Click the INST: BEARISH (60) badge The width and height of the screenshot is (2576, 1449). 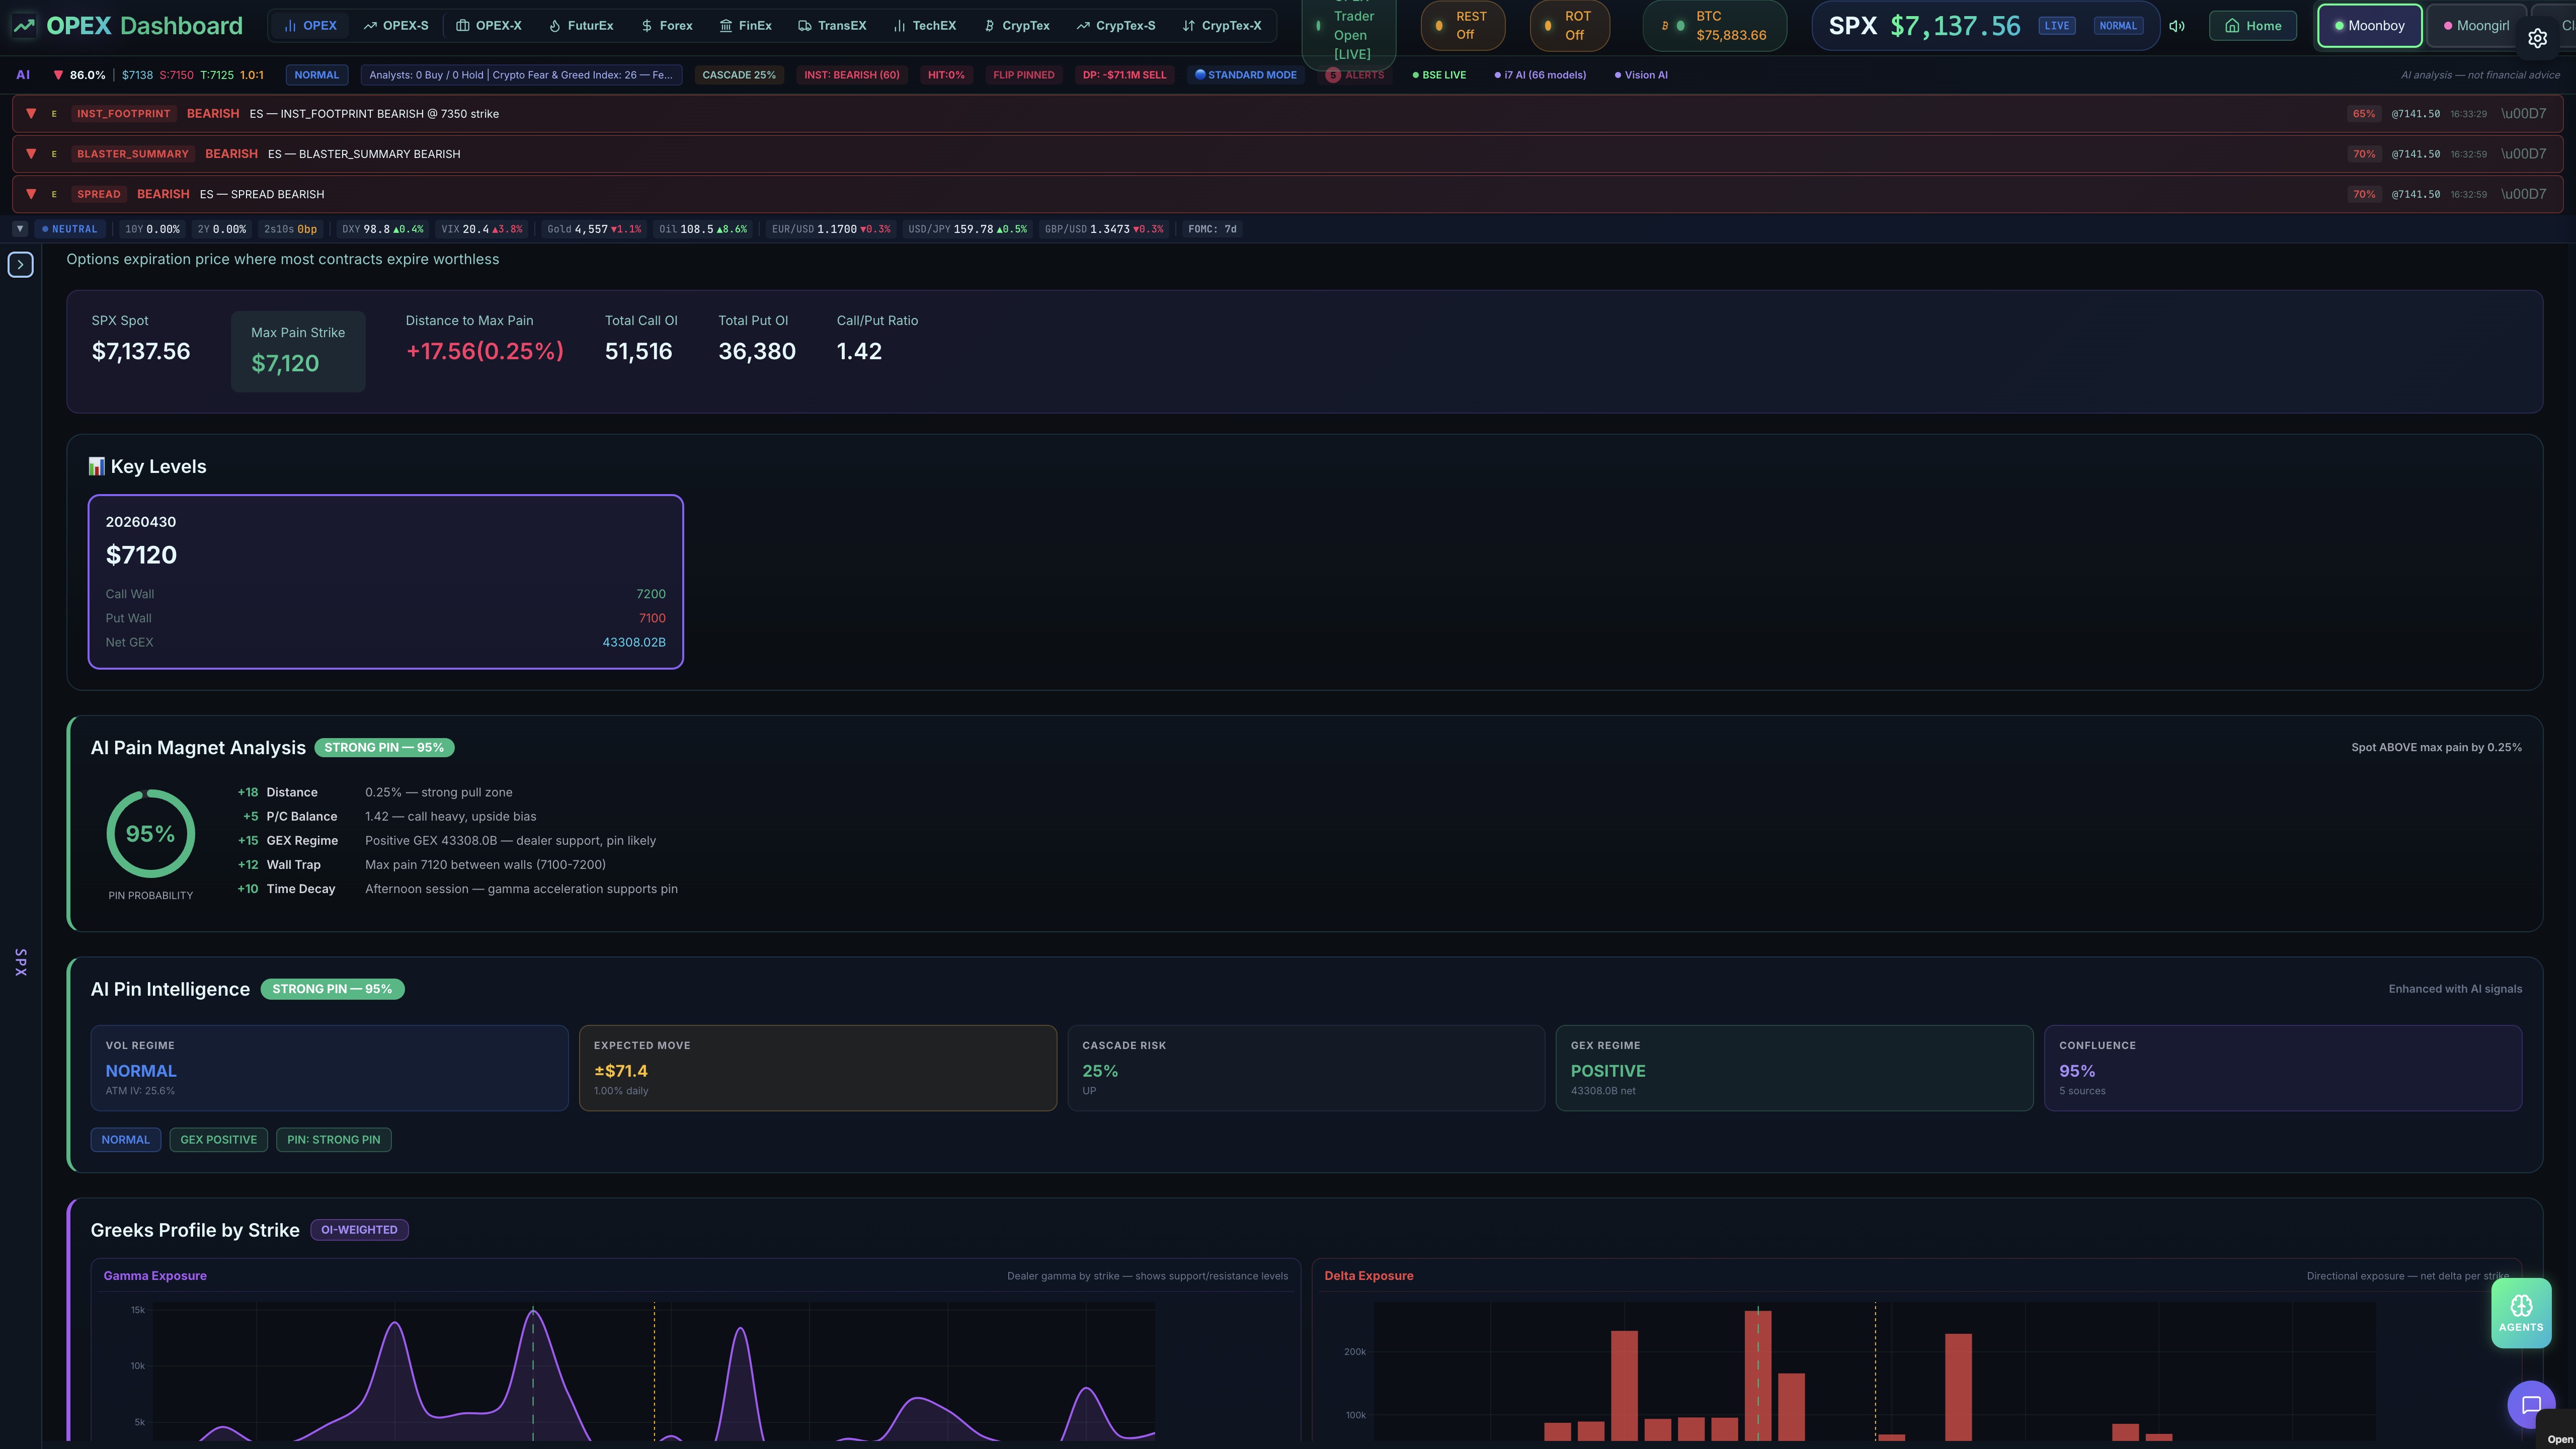tap(852, 75)
